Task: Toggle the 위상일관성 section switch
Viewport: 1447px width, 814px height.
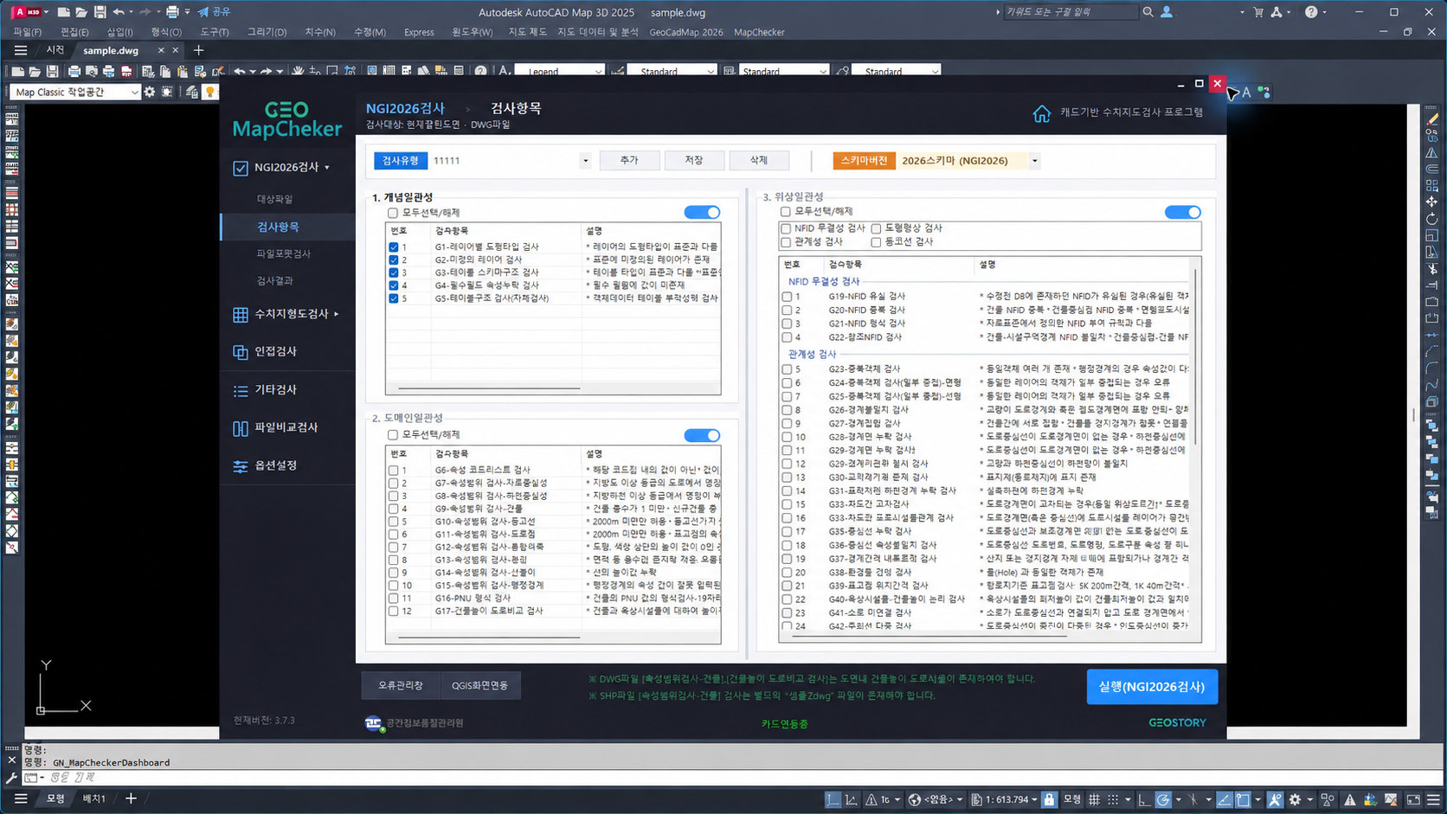Action: click(1182, 212)
